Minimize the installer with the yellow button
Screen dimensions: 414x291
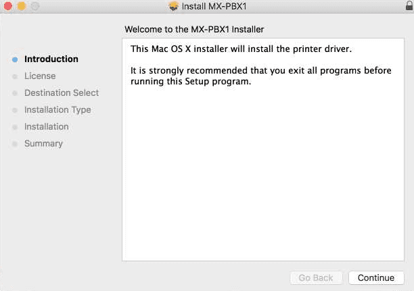click(21, 6)
